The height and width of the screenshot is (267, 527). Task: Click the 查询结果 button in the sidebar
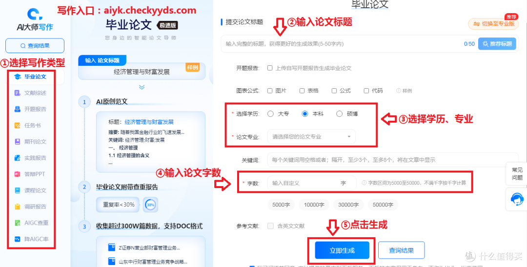point(35,46)
